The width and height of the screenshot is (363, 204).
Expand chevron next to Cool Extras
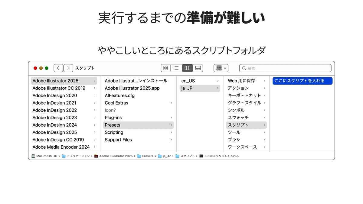point(171,103)
